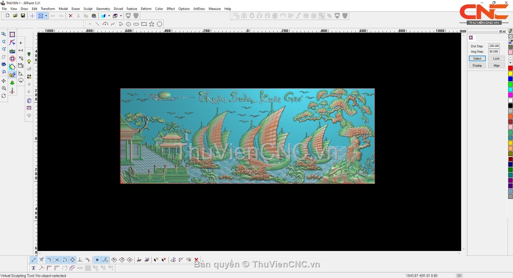Open the Geometry menu
Screen dimensions: 513x278
[x=103, y=9]
